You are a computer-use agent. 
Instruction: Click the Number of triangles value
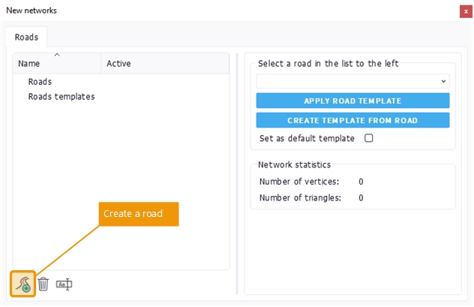pyautogui.click(x=361, y=198)
